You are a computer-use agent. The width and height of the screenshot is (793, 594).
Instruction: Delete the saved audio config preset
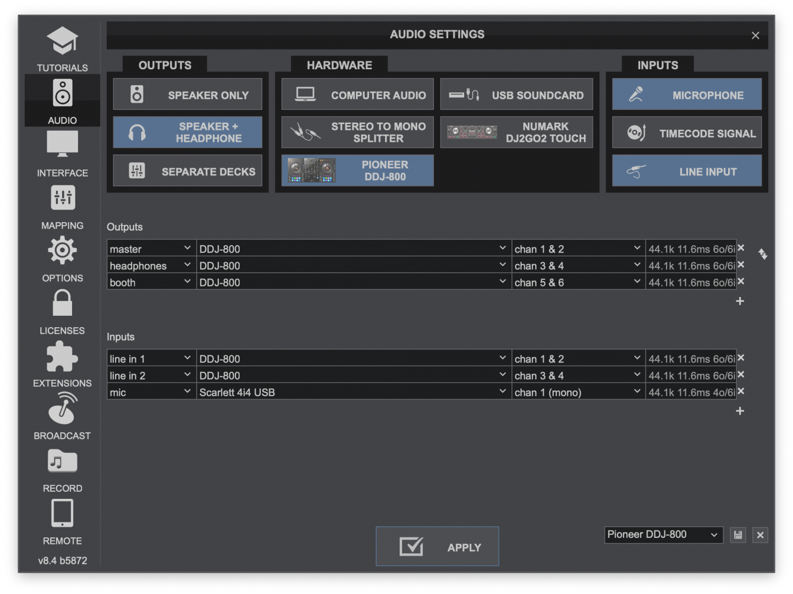tap(760, 535)
